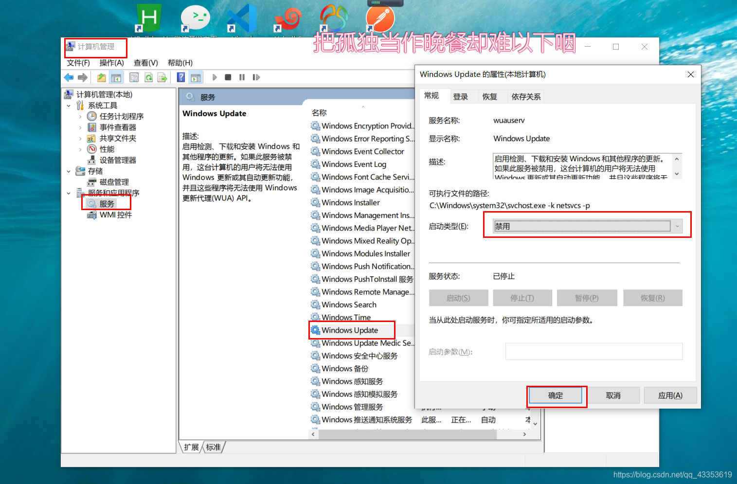This screenshot has width=737, height=484.
Task: Switch to the 标准 view tab
Action: click(213, 447)
